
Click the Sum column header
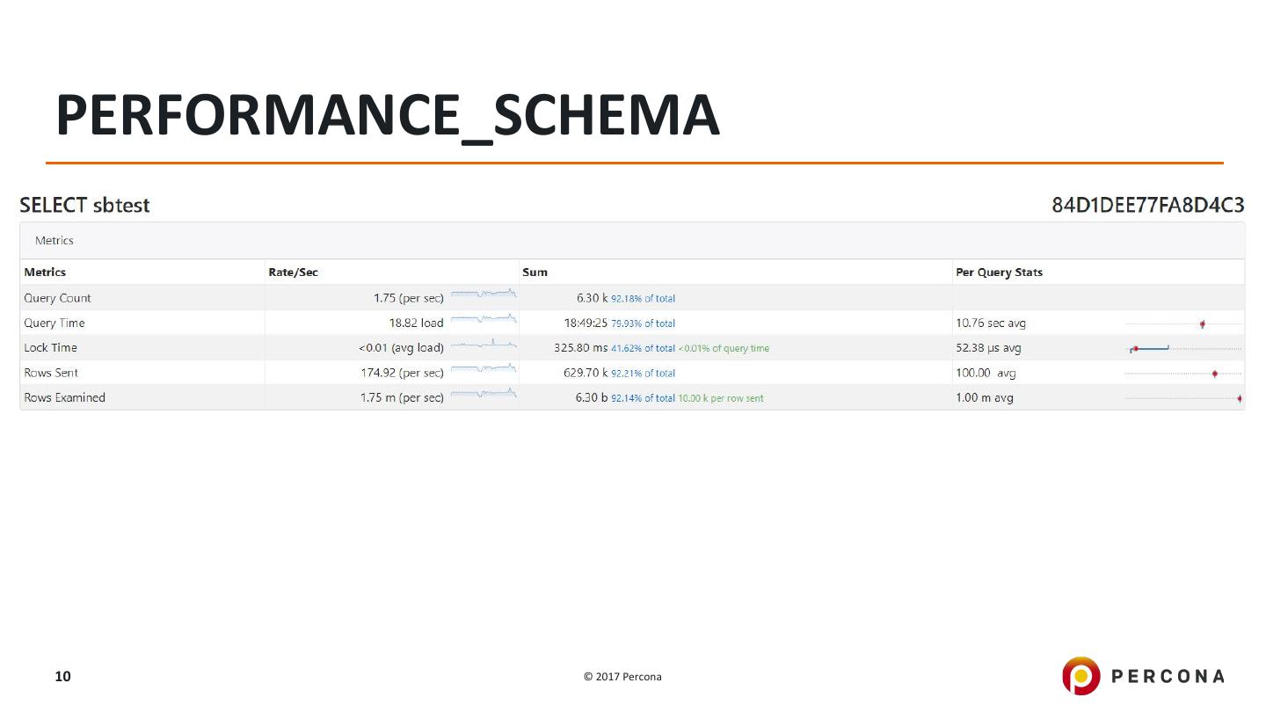(535, 272)
